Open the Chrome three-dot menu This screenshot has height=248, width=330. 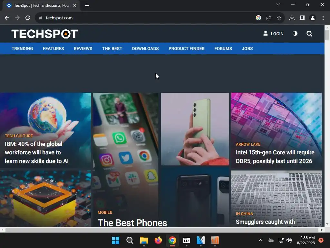323,18
